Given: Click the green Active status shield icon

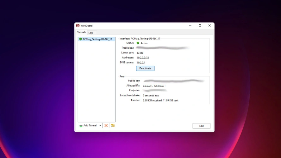Looking at the screenshot, I should (x=138, y=43).
